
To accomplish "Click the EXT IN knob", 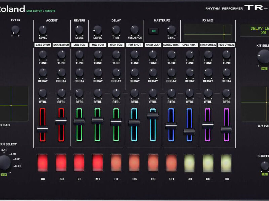I will tap(15, 30).
